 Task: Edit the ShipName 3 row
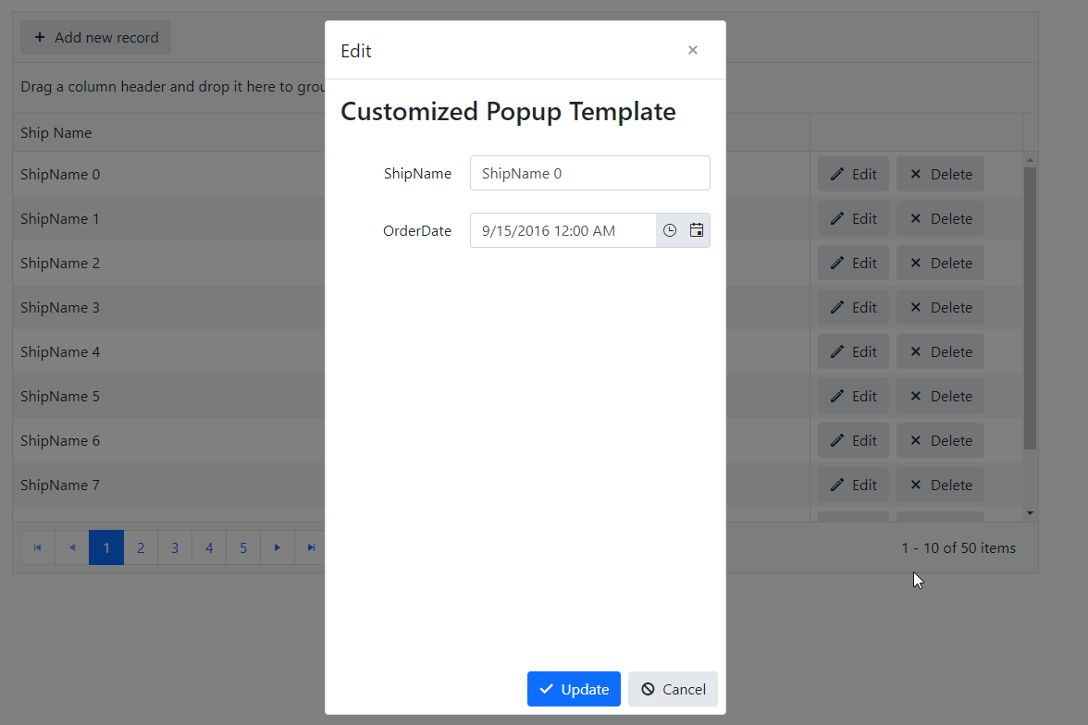click(x=853, y=307)
